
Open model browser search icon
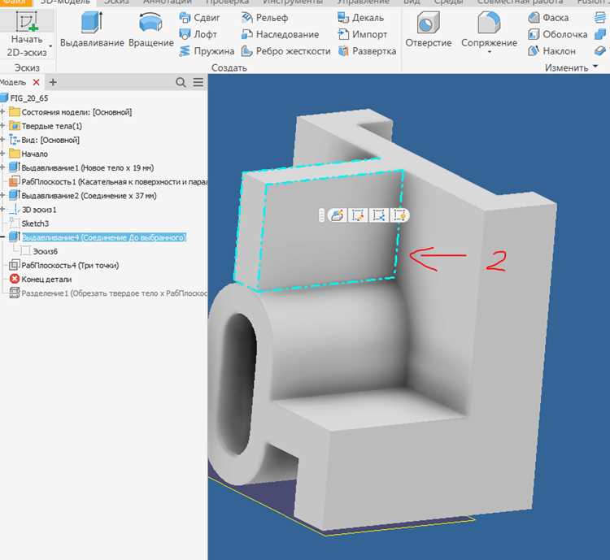click(181, 82)
